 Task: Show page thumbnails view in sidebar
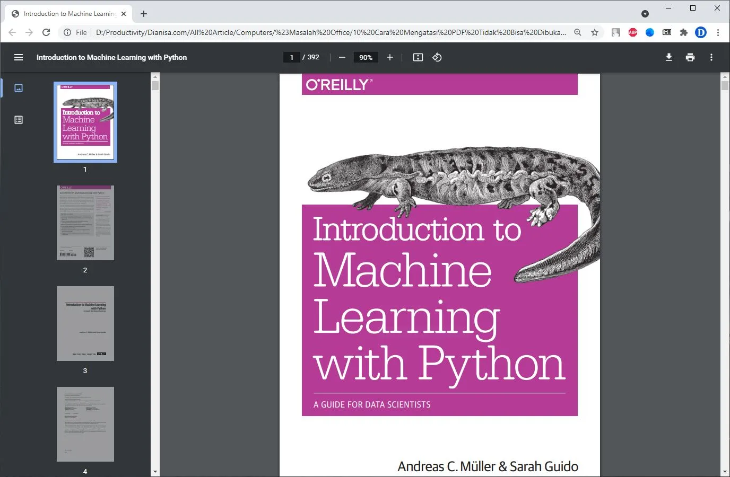click(x=19, y=88)
